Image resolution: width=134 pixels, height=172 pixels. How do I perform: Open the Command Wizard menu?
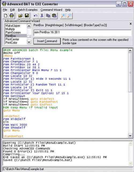coord(51,10)
